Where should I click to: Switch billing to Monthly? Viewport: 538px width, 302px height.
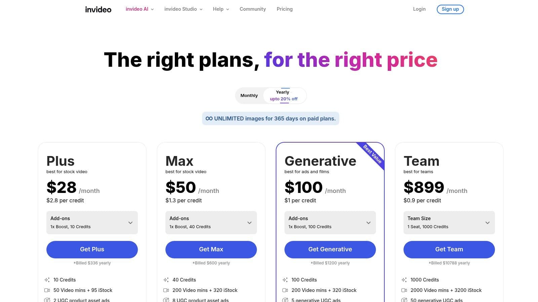pos(249,95)
